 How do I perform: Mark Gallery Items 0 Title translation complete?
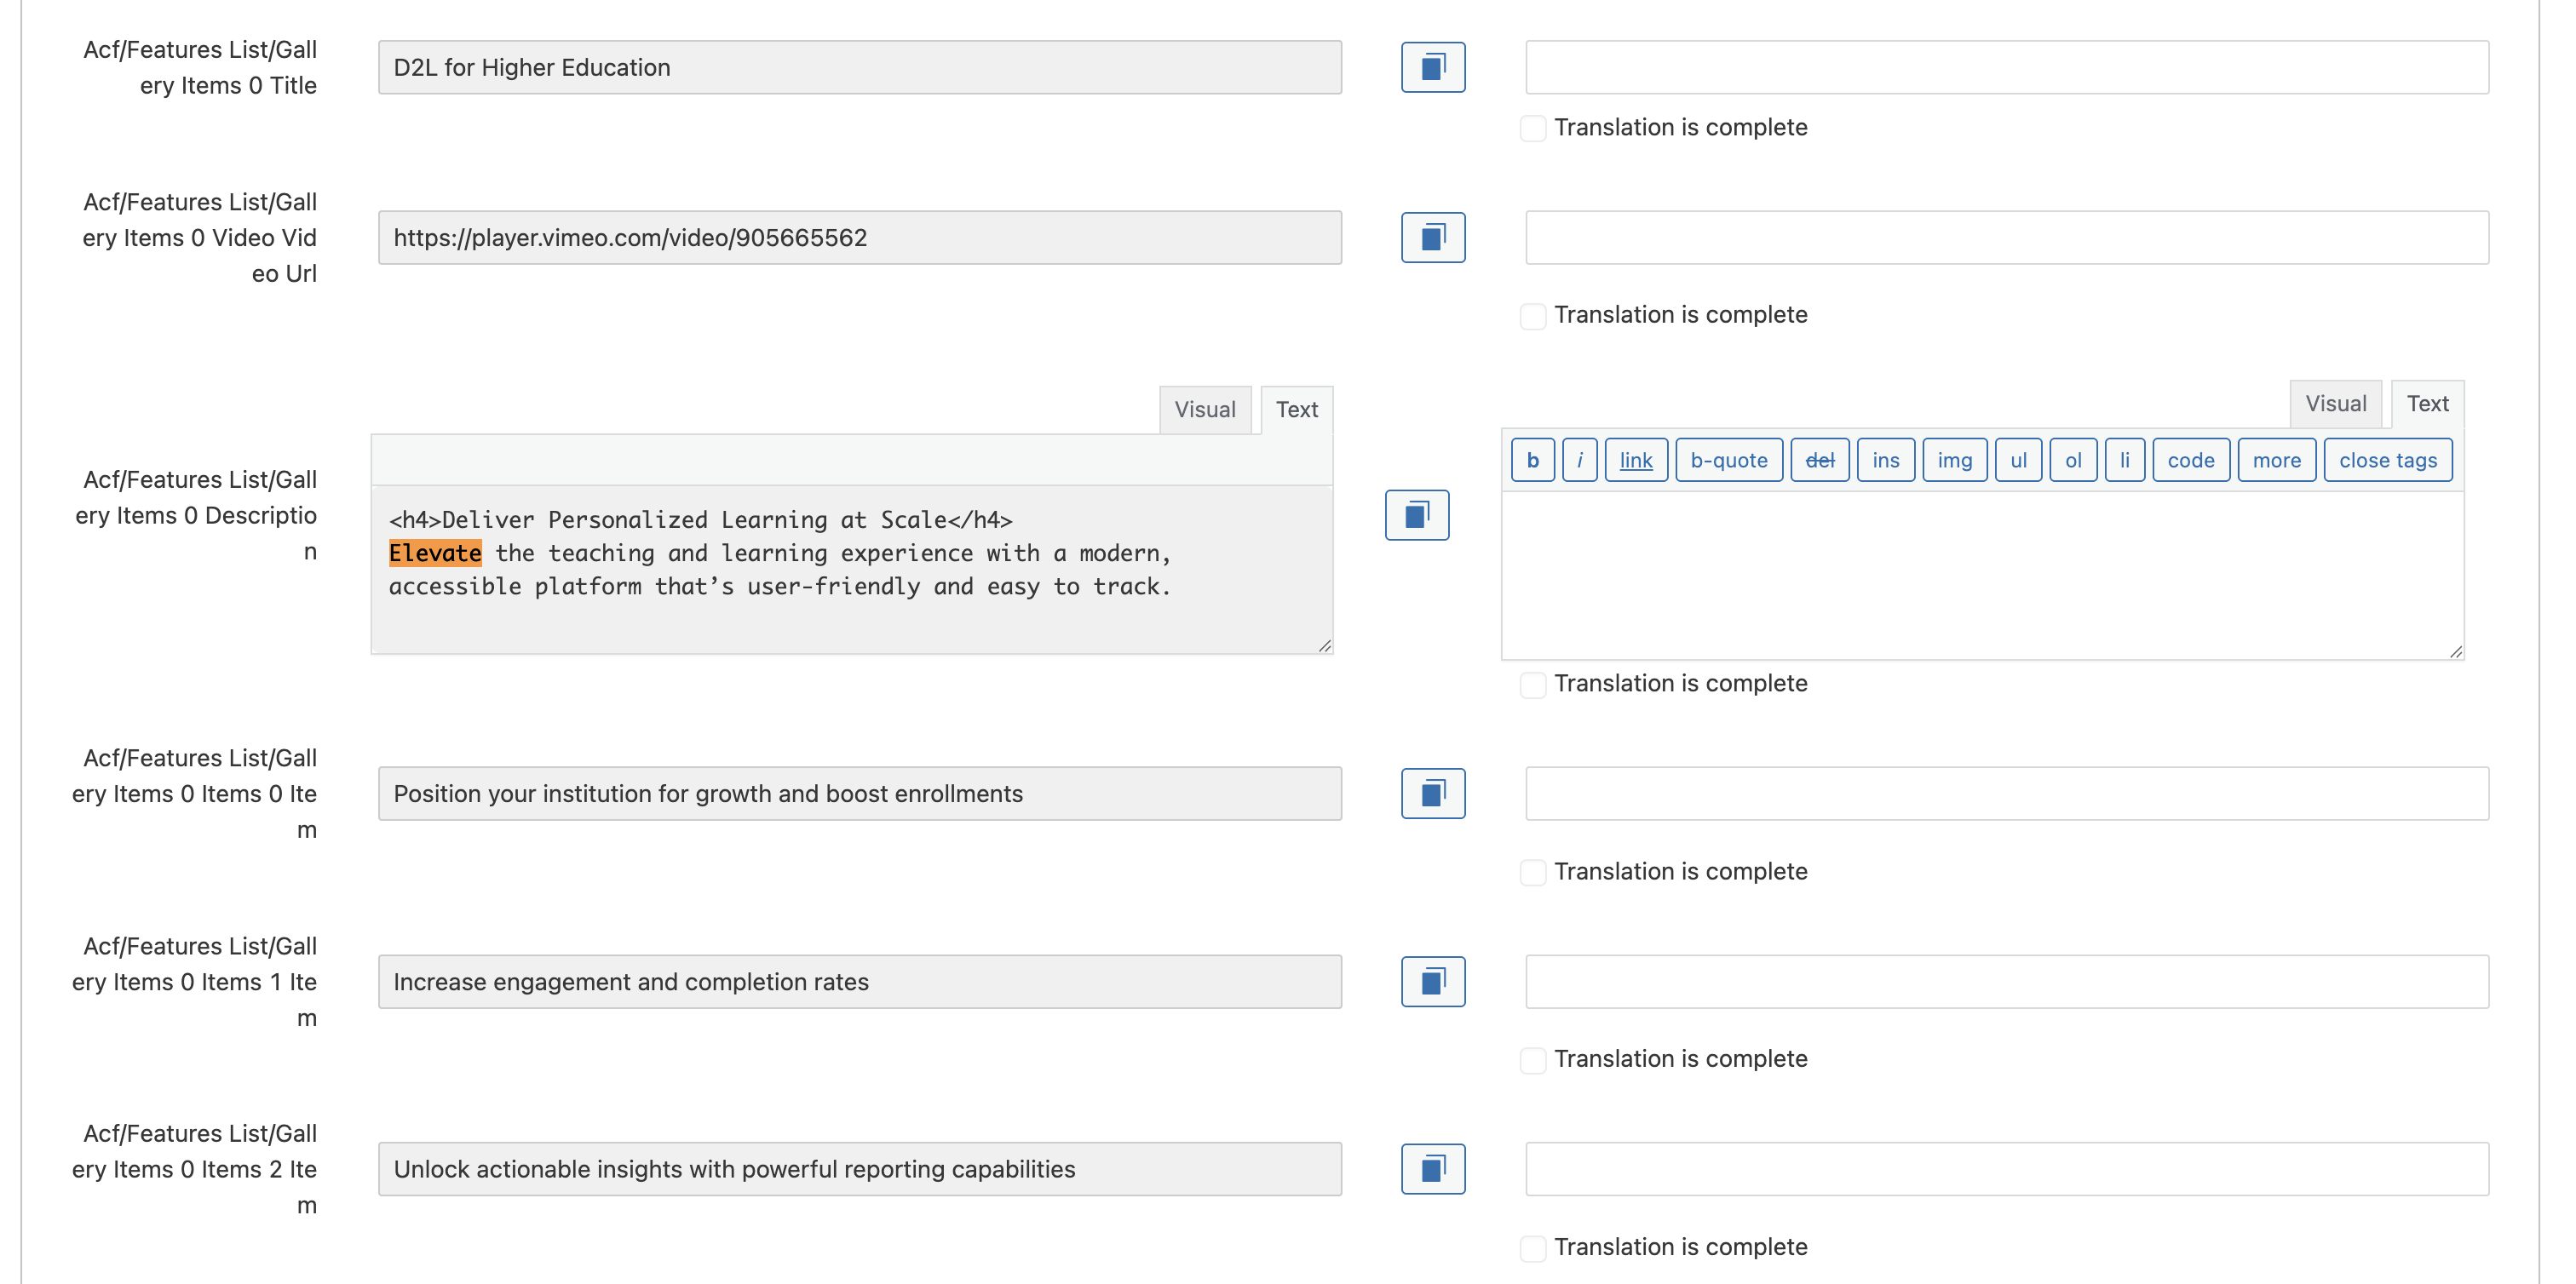pos(1532,128)
